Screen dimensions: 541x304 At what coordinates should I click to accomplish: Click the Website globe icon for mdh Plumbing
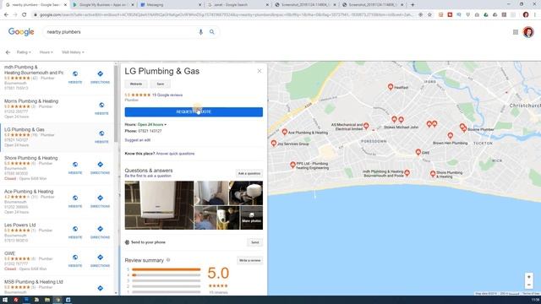coord(75,73)
